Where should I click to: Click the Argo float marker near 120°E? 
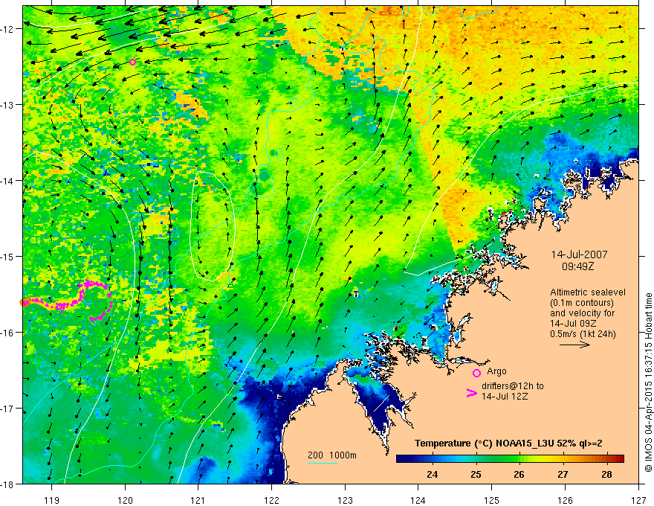[x=132, y=62]
